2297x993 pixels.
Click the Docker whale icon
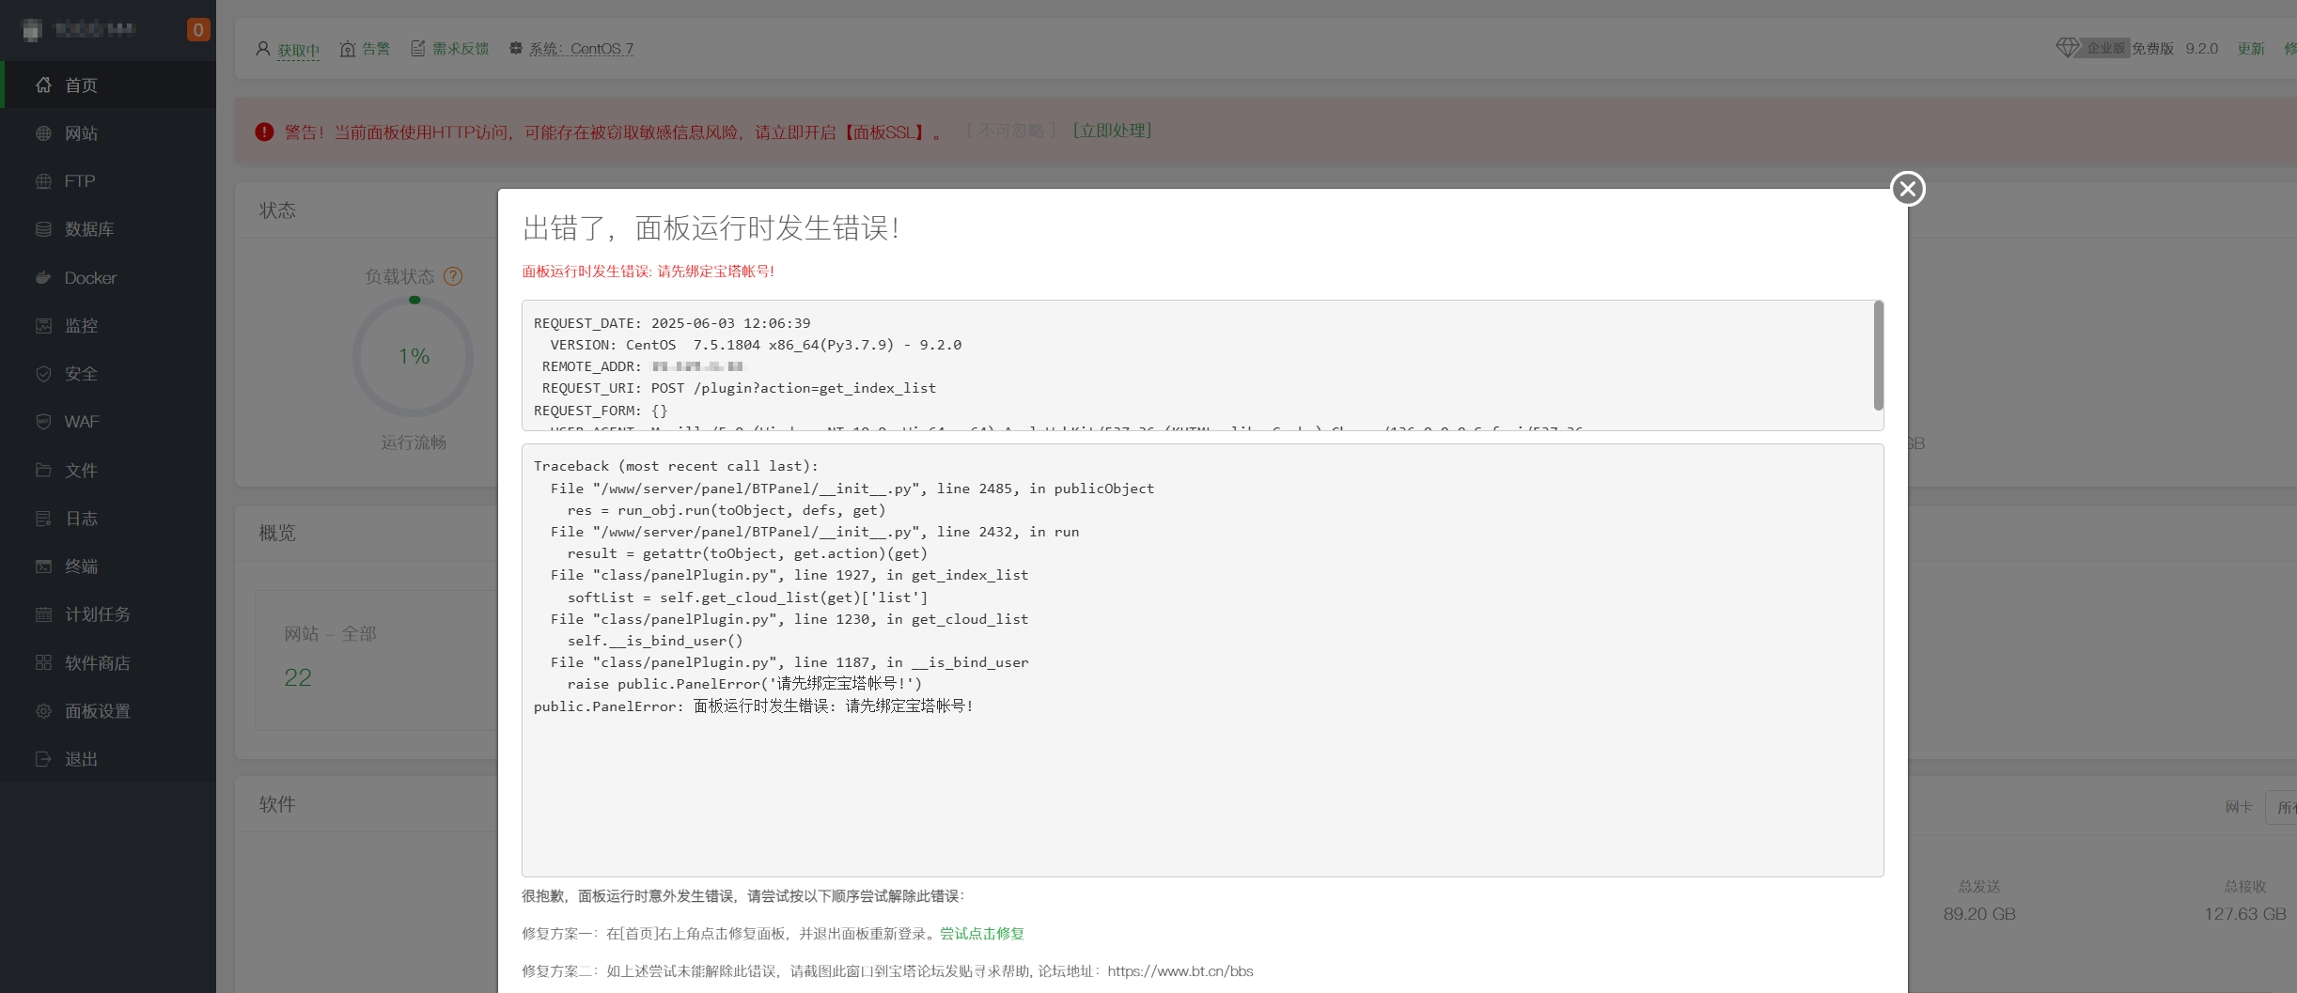click(x=43, y=278)
